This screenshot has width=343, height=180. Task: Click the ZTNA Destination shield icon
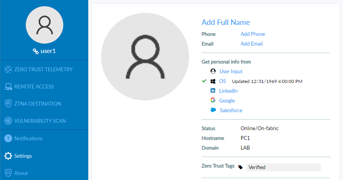(8, 104)
